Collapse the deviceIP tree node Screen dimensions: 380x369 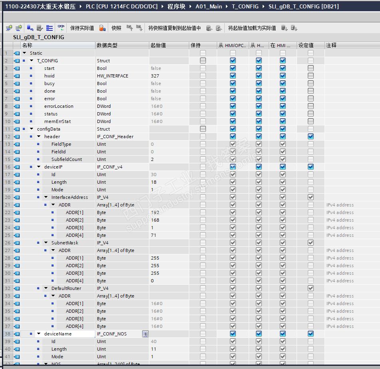[39, 167]
